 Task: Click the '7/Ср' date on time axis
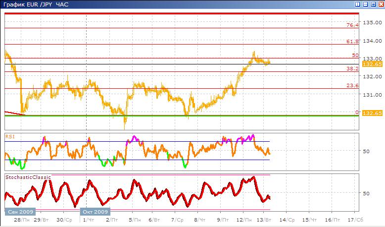(177, 219)
